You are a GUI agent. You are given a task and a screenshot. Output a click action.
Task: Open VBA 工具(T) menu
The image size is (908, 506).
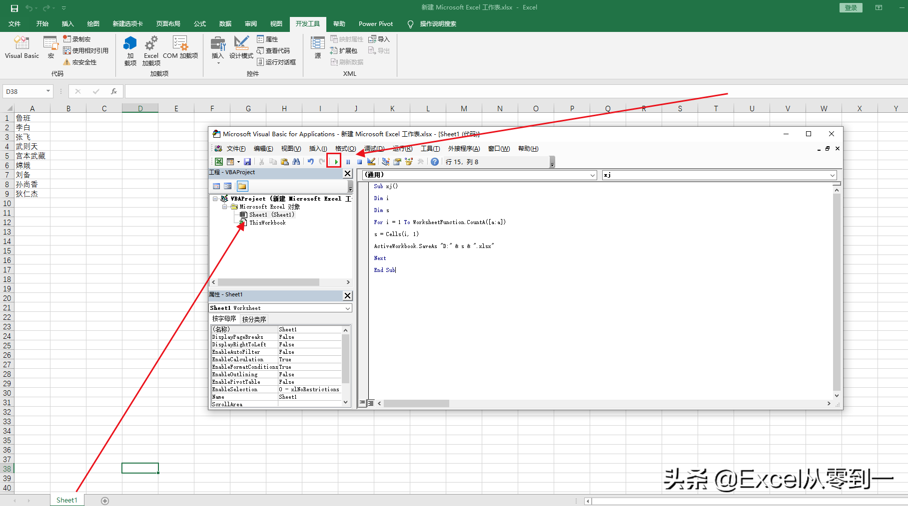(430, 148)
